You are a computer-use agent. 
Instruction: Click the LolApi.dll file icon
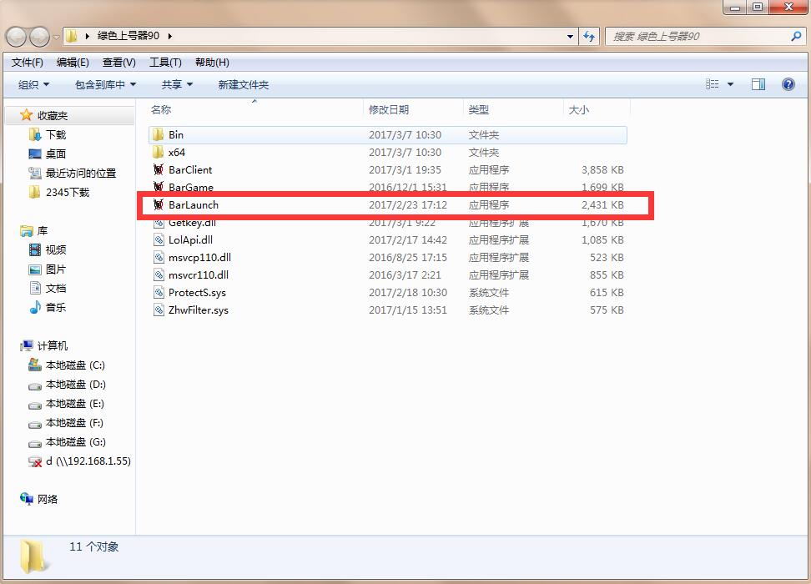159,240
